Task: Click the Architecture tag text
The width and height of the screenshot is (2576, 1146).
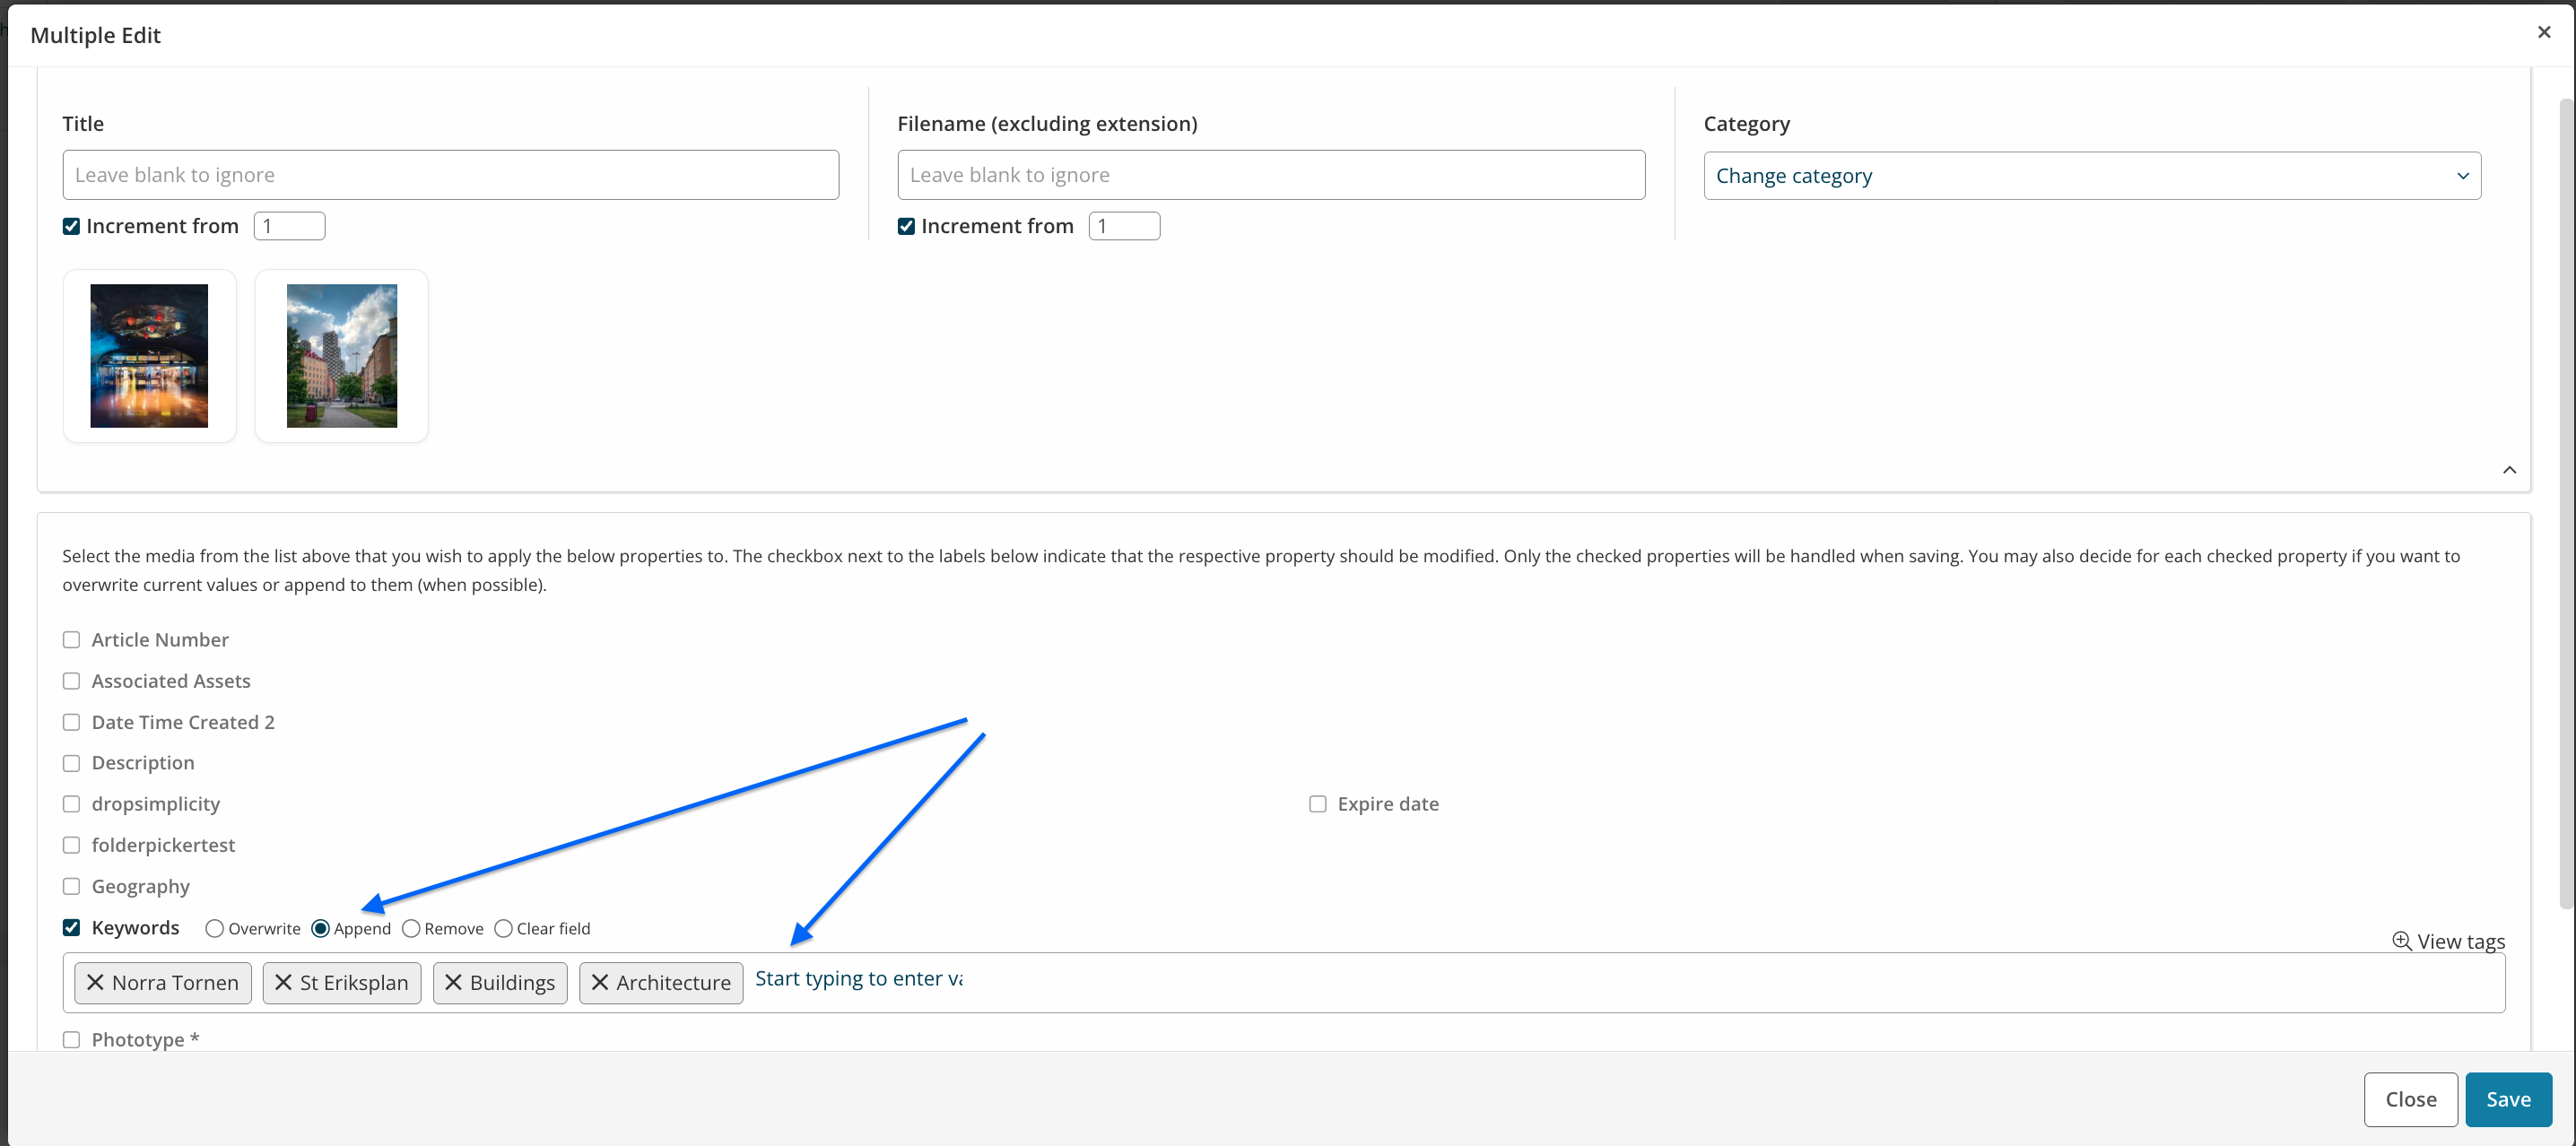Action: click(x=673, y=982)
